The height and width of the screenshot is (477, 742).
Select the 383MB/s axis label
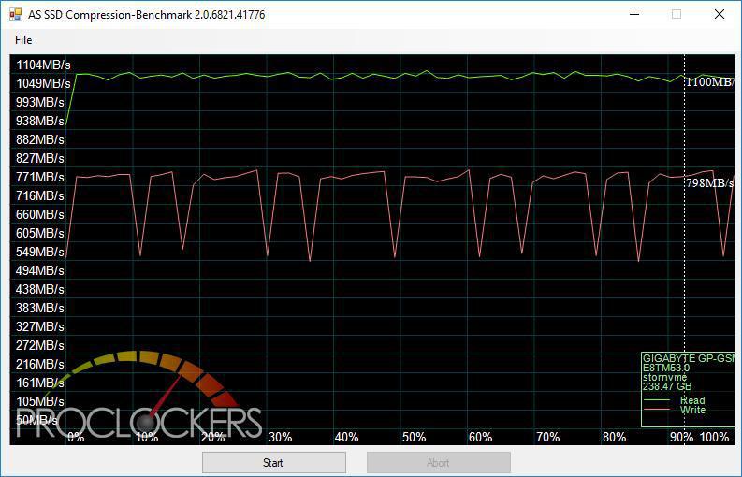point(40,308)
